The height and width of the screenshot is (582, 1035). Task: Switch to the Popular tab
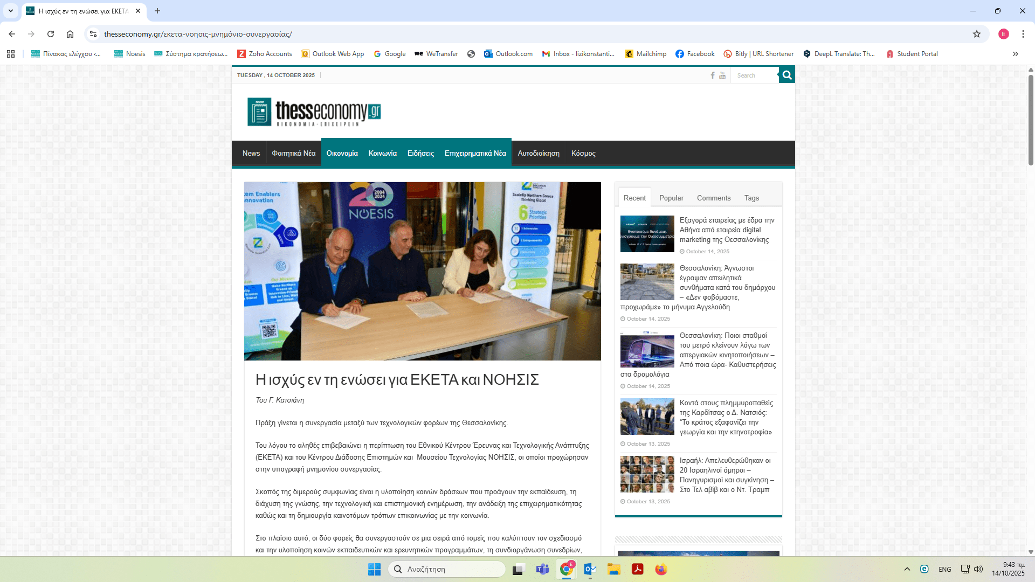671,198
